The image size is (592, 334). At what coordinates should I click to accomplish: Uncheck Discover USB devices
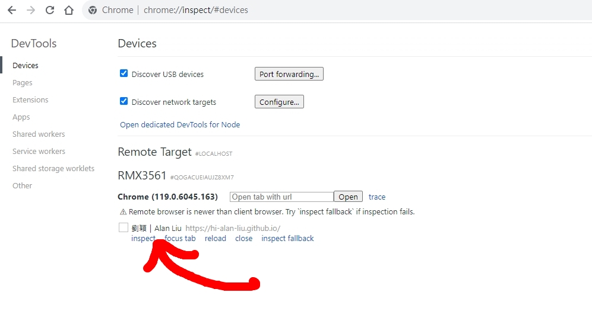[124, 73]
